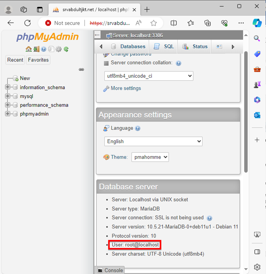266x274 pixels.
Task: Open browser Settings and more menu
Action: tap(241, 23)
